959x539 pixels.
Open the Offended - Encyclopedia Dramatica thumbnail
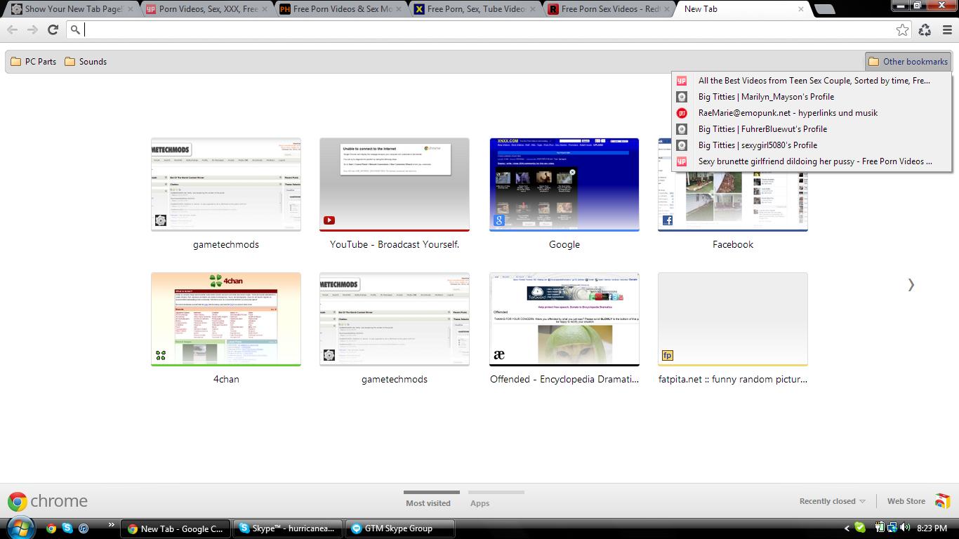564,319
